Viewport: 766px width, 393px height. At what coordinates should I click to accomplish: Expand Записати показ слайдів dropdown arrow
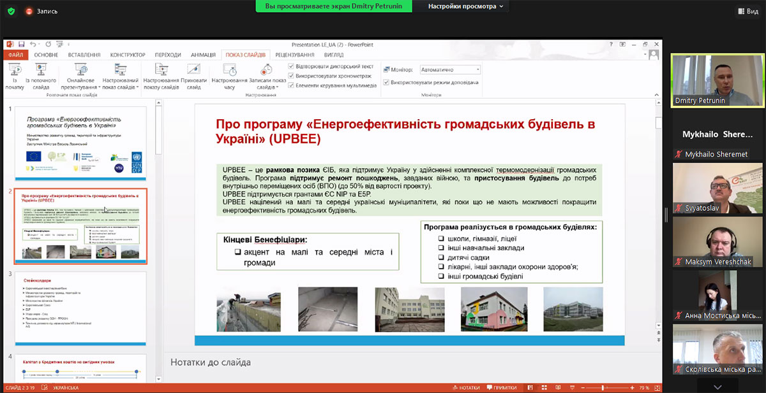point(276,87)
